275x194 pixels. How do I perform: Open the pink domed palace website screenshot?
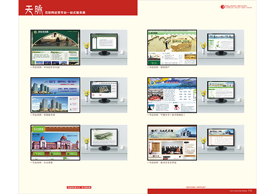click(55, 143)
